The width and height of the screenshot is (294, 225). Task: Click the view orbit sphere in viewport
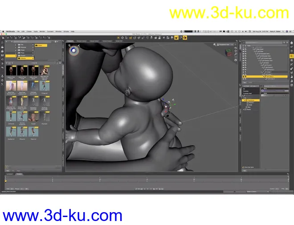pyautogui.click(x=74, y=51)
